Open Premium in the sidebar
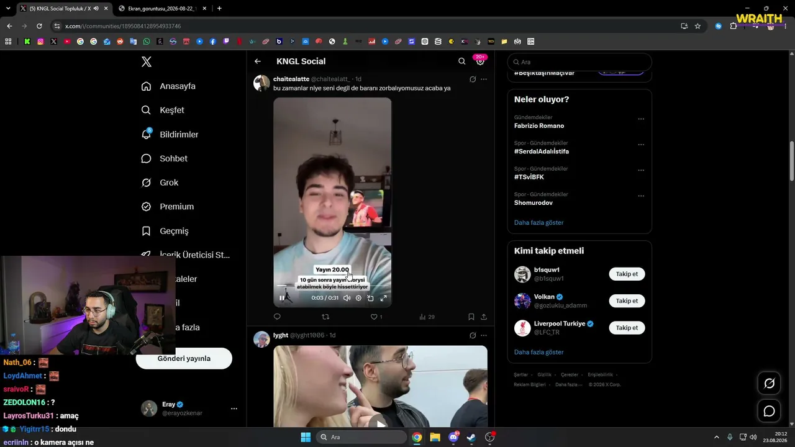 pyautogui.click(x=168, y=207)
